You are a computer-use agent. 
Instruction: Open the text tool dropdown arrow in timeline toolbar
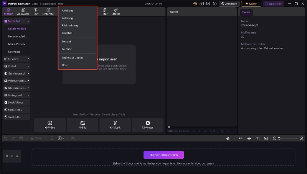(63, 138)
